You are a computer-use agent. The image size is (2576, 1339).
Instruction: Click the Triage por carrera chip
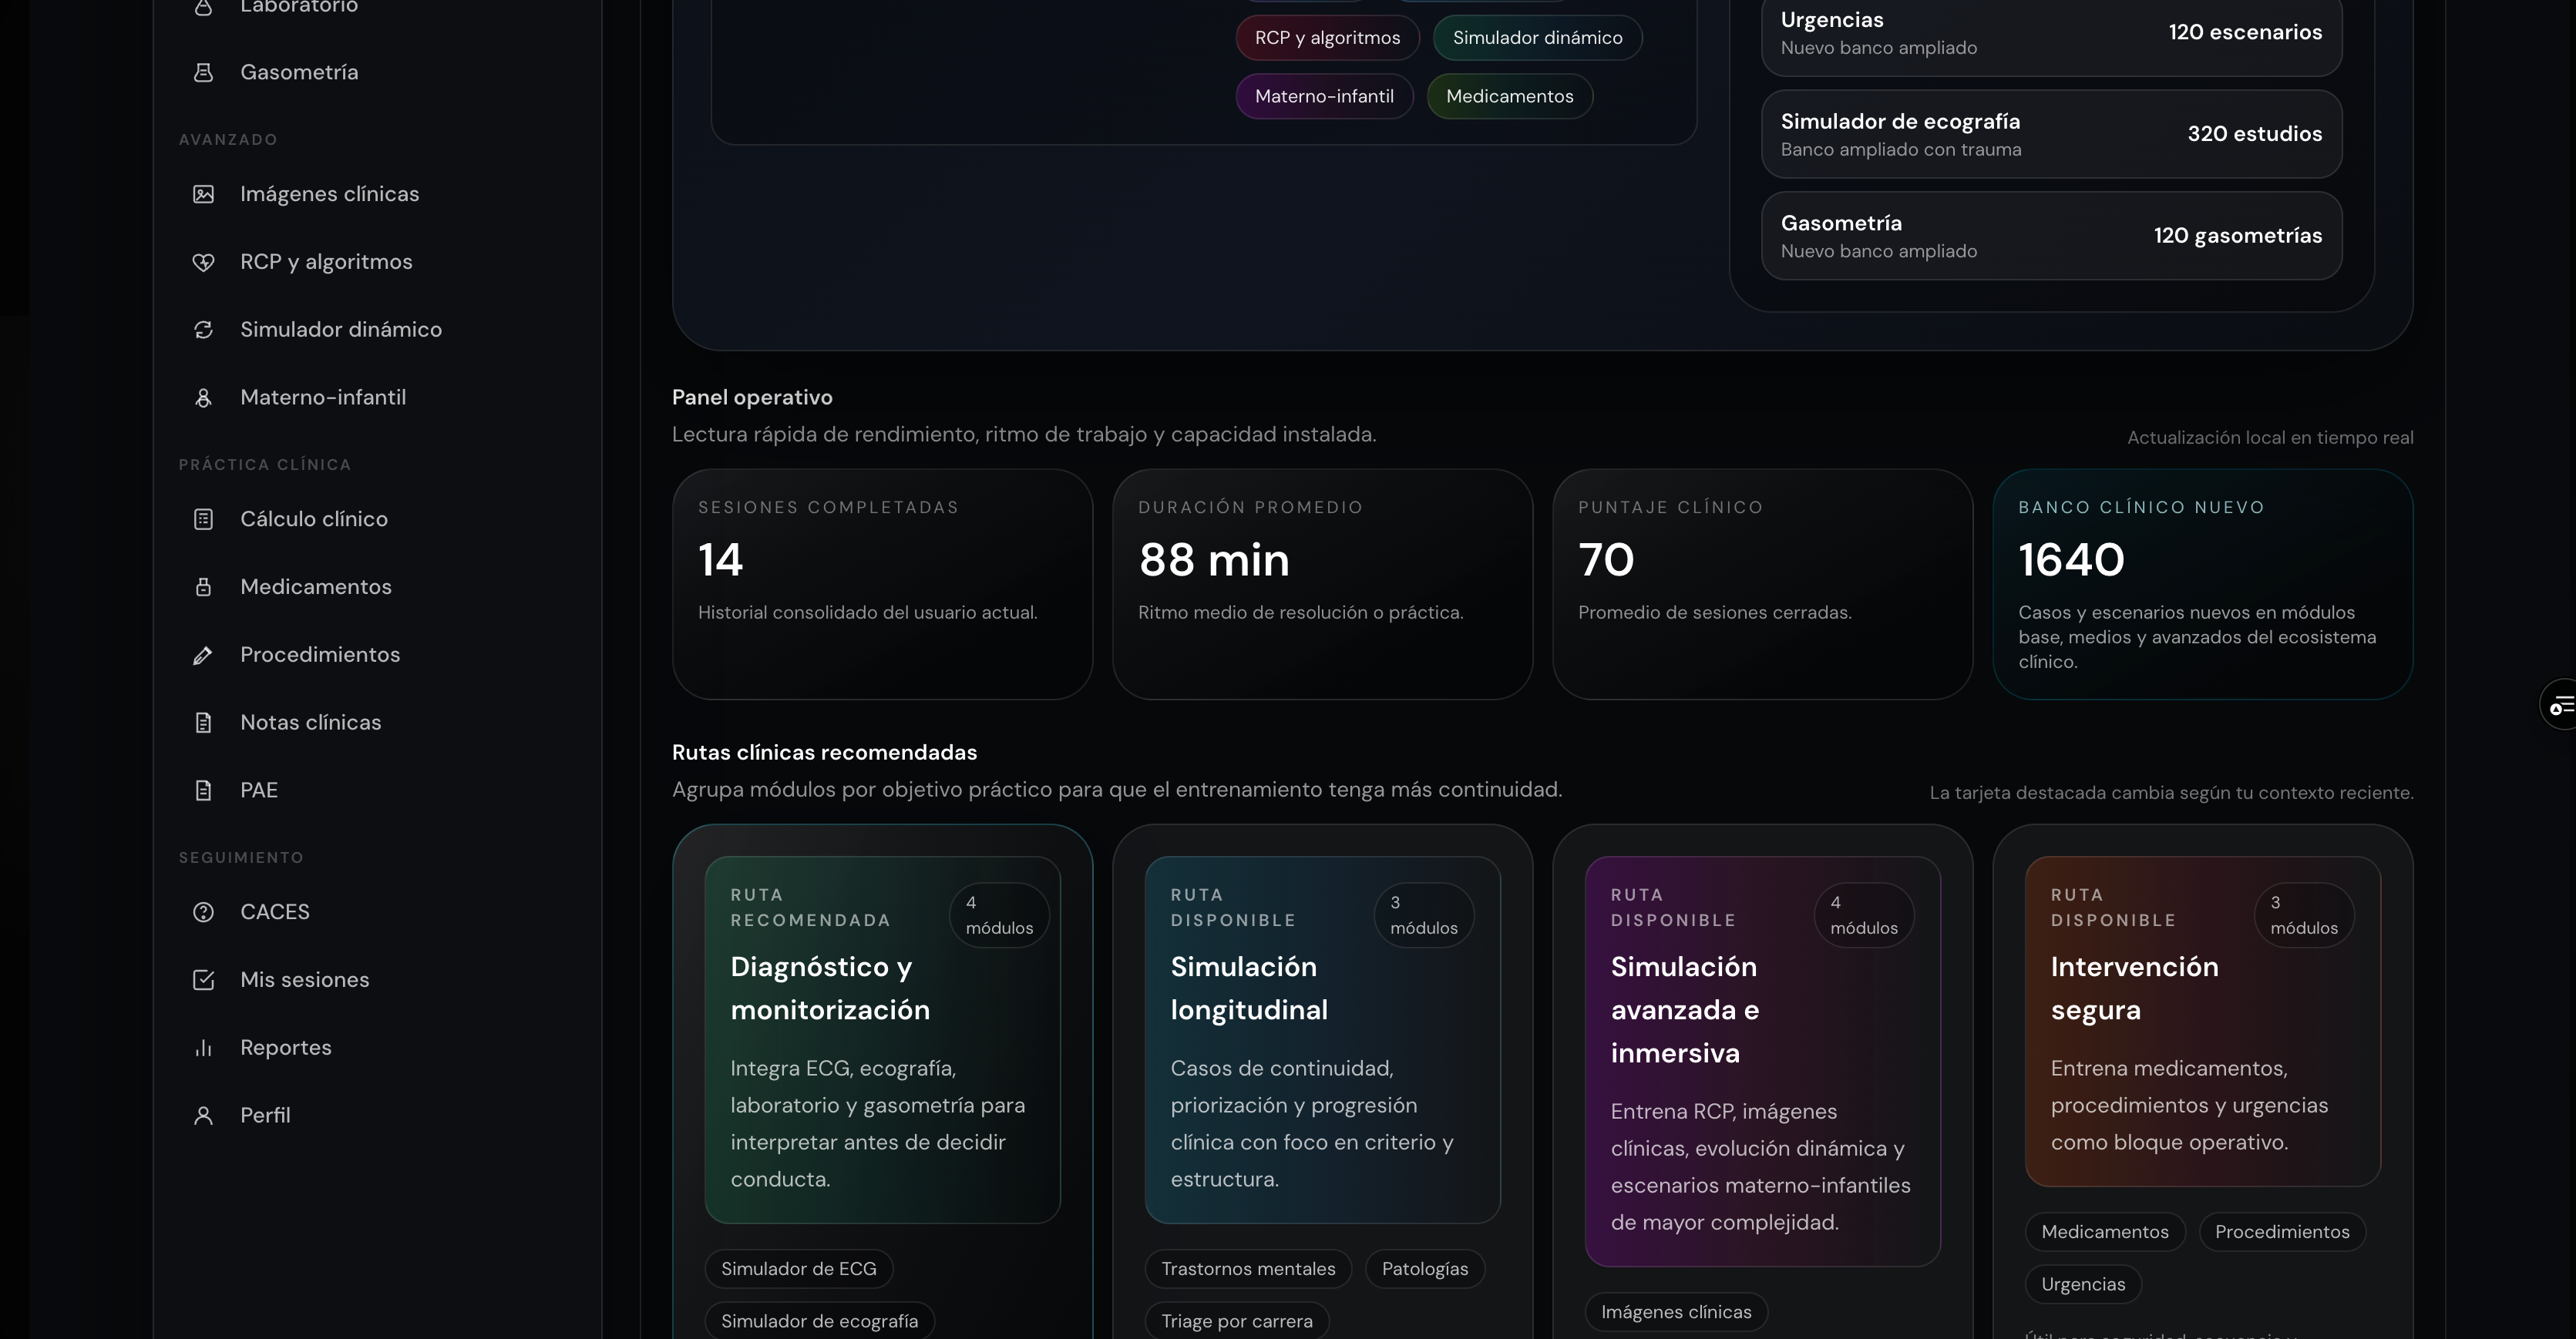1237,1321
